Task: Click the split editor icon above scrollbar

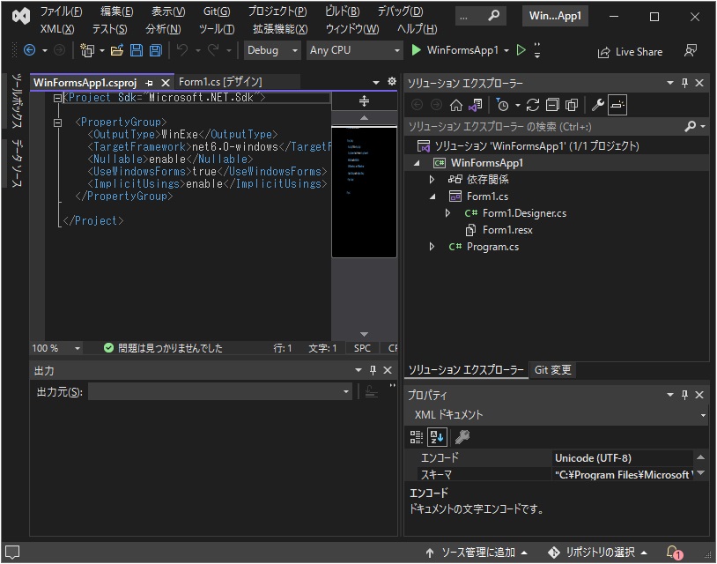Action: pyautogui.click(x=364, y=101)
